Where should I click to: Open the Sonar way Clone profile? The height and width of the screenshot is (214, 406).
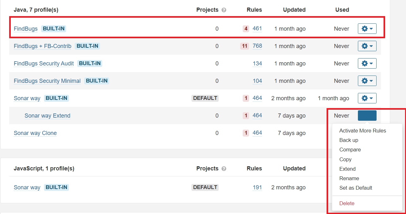point(35,133)
